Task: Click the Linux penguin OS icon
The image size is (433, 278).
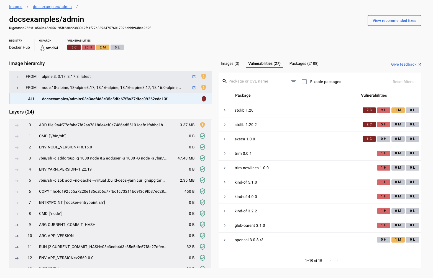Action: [x=42, y=48]
